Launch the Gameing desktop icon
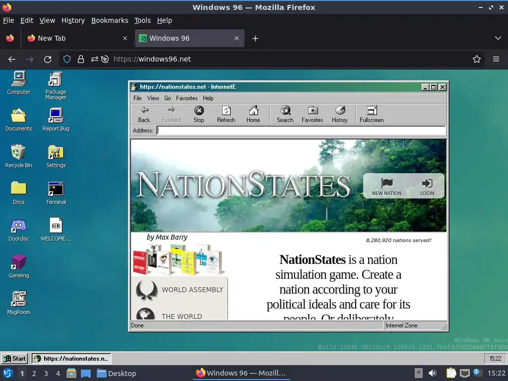Screen dimensions: 508x381 tap(19, 266)
